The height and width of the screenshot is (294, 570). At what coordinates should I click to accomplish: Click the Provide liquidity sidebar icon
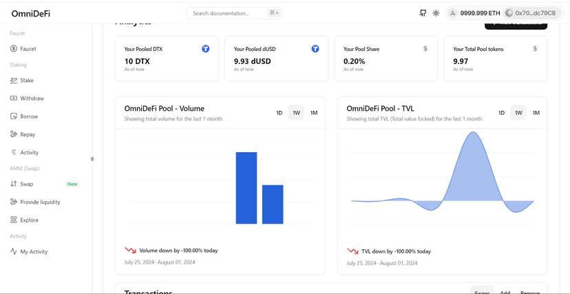14,202
